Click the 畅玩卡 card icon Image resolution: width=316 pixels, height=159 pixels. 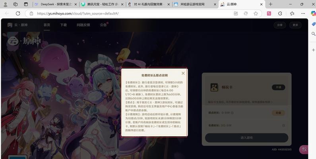[214, 87]
